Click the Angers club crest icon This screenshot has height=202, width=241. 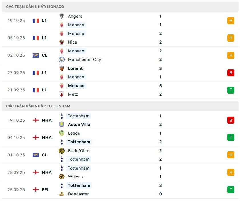[x=62, y=16]
